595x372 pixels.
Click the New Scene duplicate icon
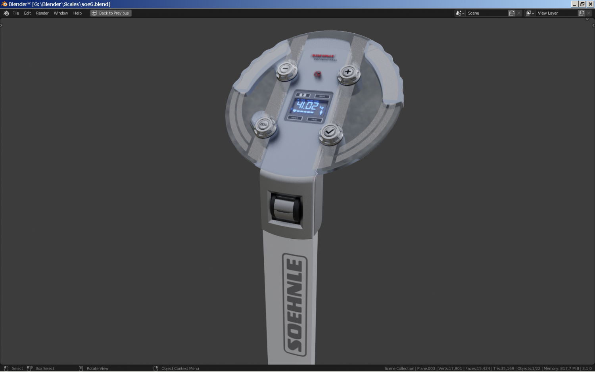[x=512, y=13]
